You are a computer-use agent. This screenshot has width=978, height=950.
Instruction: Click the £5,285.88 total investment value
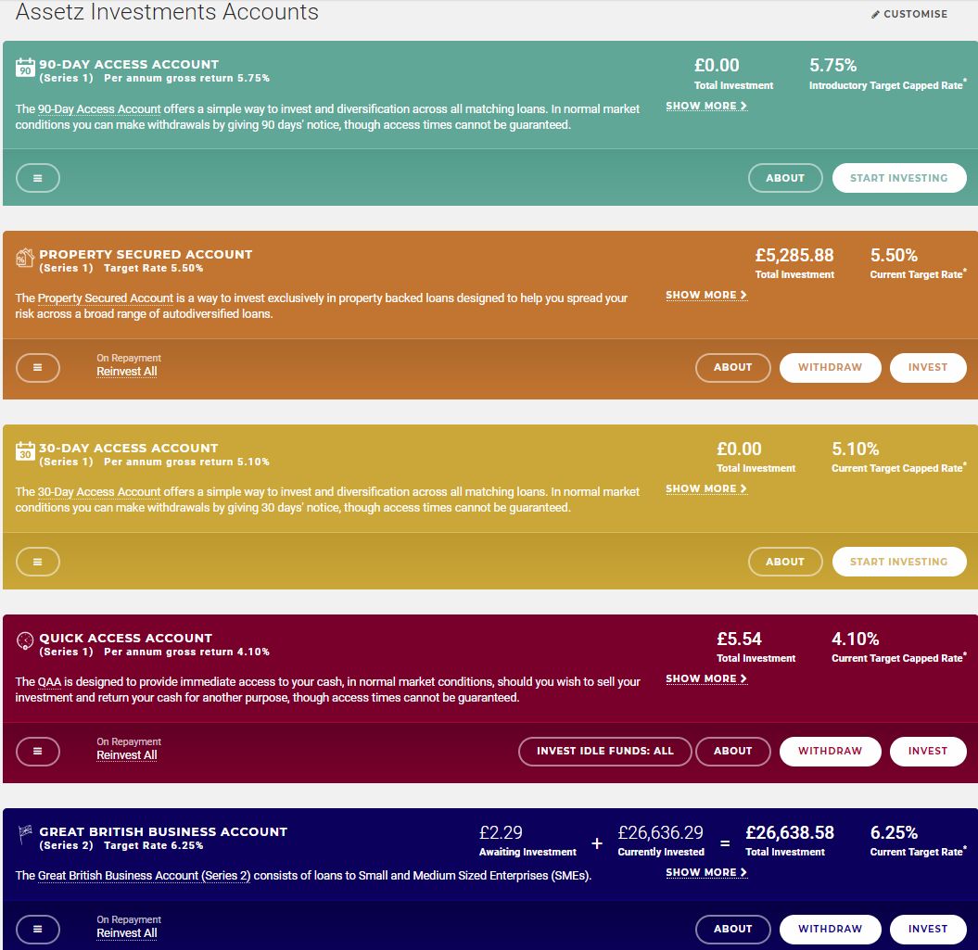794,255
